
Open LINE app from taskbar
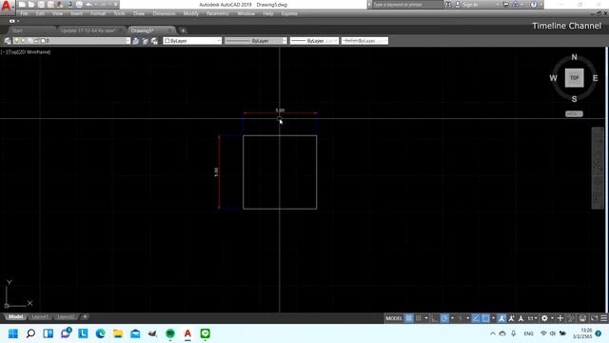206,333
